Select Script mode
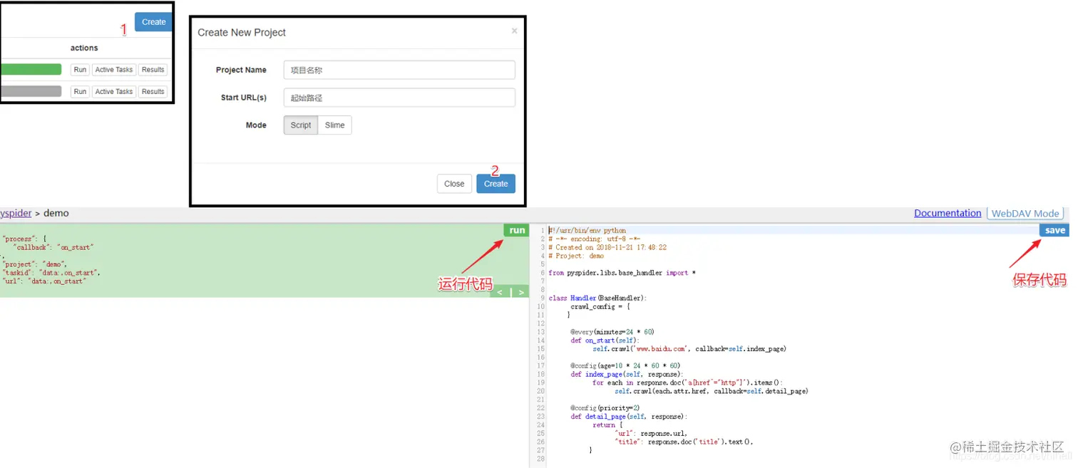1078x468 pixels. [301, 125]
